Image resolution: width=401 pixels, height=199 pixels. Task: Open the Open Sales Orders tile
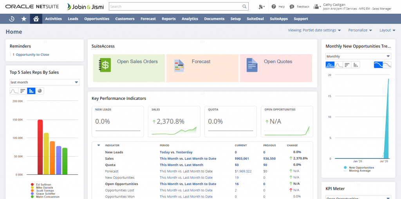point(129,68)
